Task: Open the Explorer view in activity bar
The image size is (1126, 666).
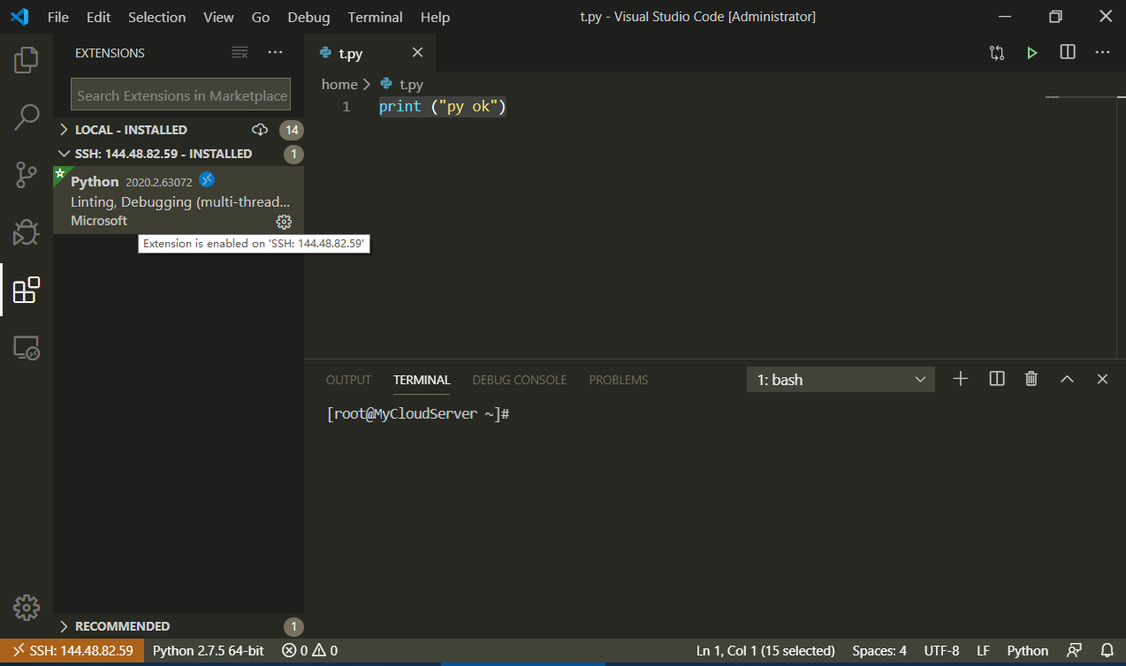Action: pos(27,59)
